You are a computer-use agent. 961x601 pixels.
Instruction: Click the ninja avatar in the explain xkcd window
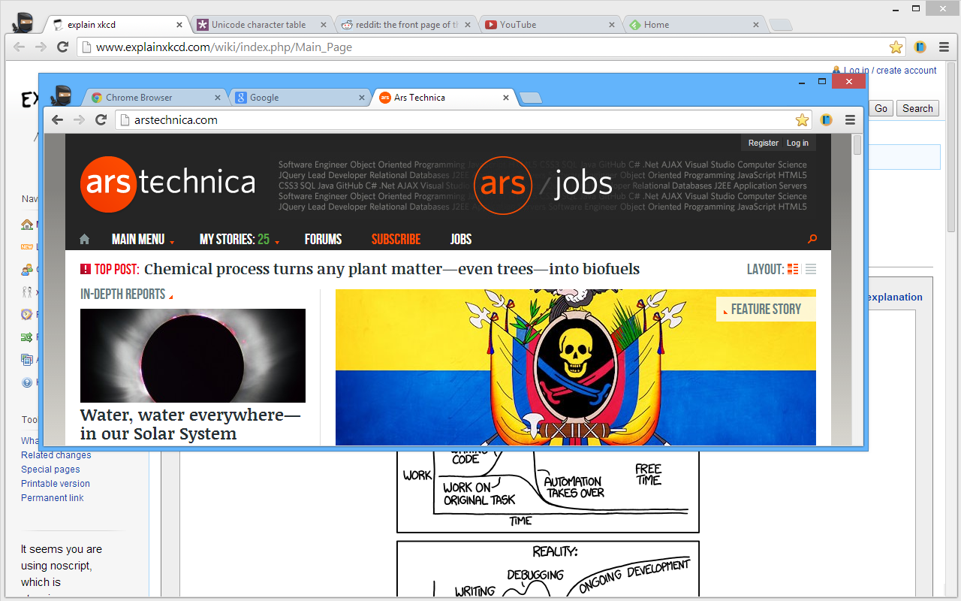[x=23, y=23]
